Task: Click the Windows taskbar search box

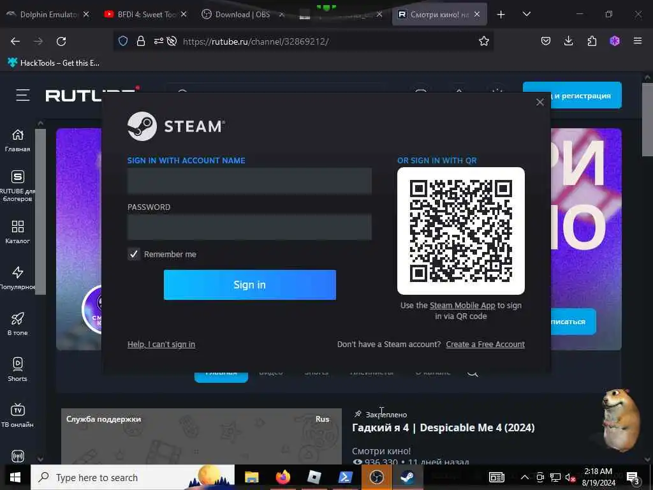Action: pos(133,477)
